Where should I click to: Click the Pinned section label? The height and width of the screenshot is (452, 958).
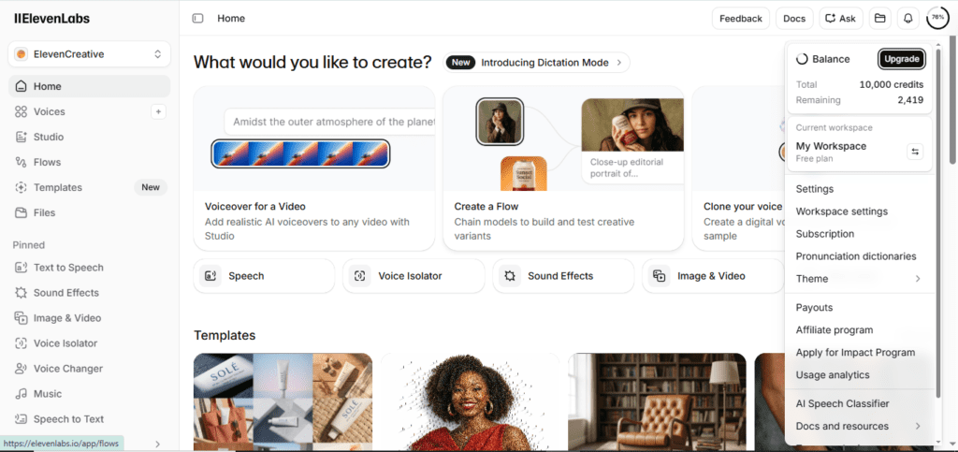coord(29,245)
